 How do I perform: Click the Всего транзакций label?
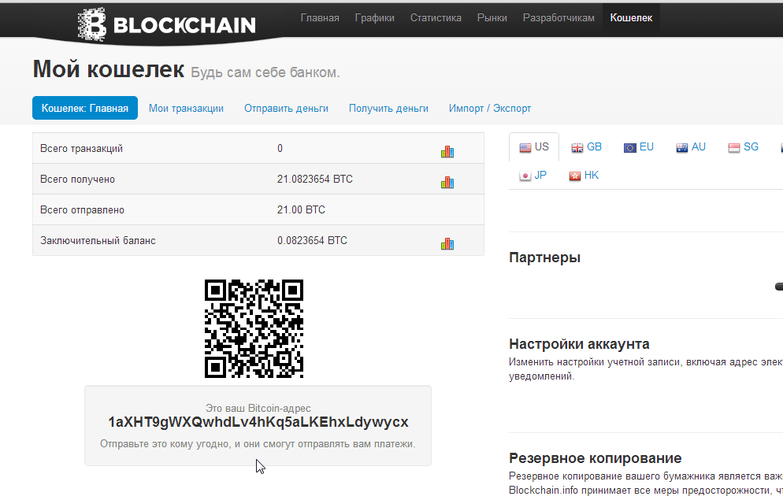click(81, 149)
